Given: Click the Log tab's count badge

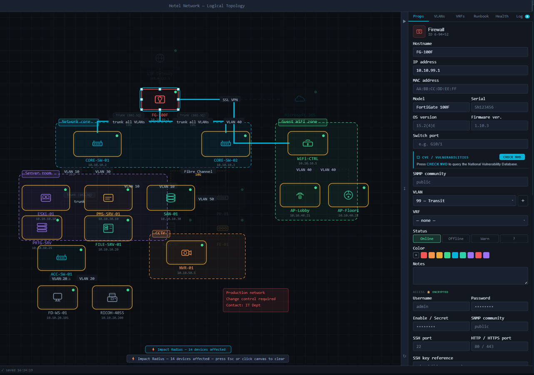Looking at the screenshot, I should pyautogui.click(x=527, y=16).
